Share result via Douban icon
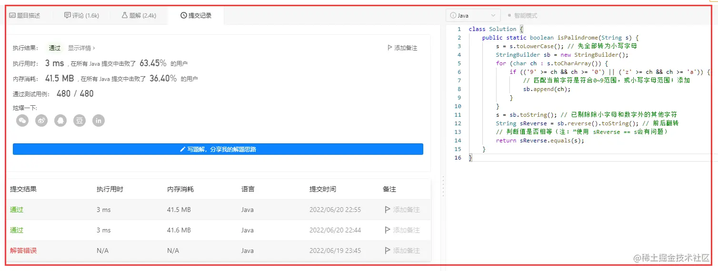Image resolution: width=718 pixels, height=271 pixels. pos(80,120)
